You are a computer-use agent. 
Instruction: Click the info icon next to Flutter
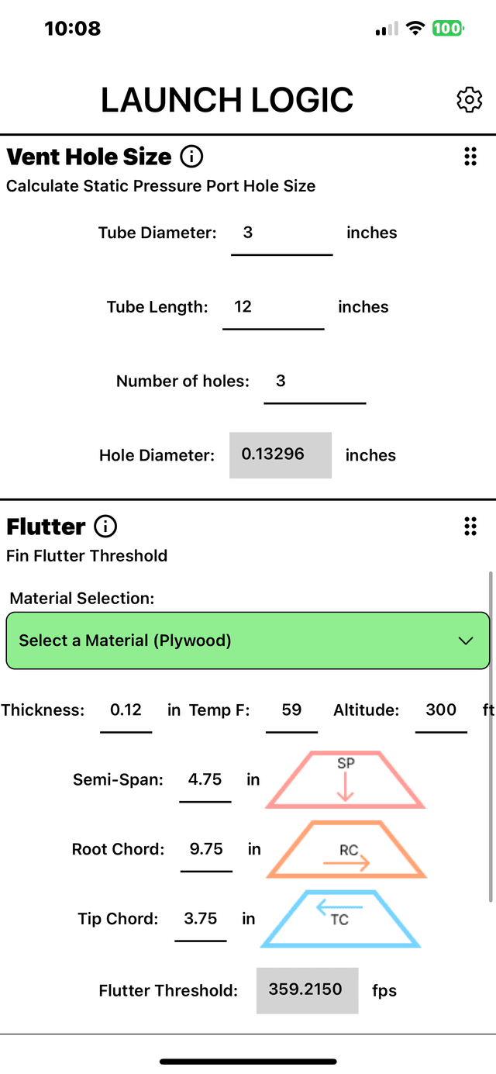coord(105,527)
